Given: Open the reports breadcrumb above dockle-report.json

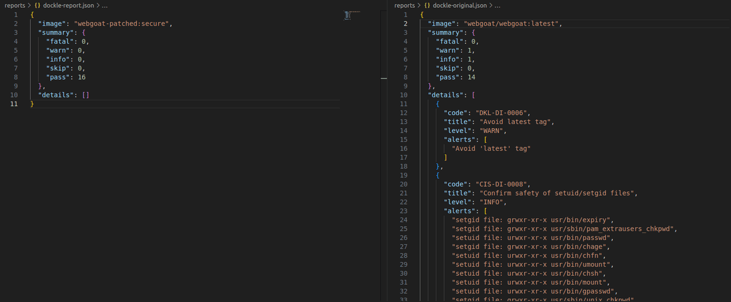Looking at the screenshot, I should (15, 5).
